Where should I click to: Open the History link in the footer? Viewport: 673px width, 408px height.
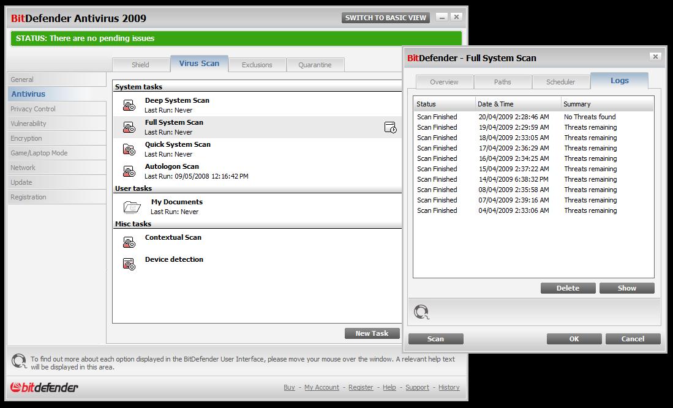(x=449, y=387)
